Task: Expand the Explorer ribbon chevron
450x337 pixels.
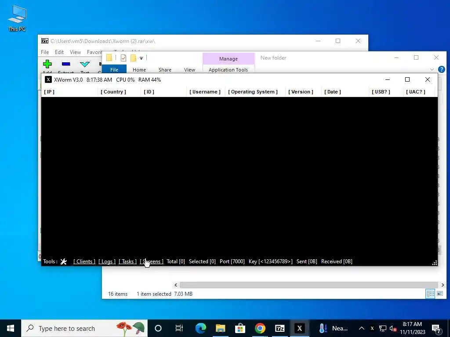Action: 432,69
